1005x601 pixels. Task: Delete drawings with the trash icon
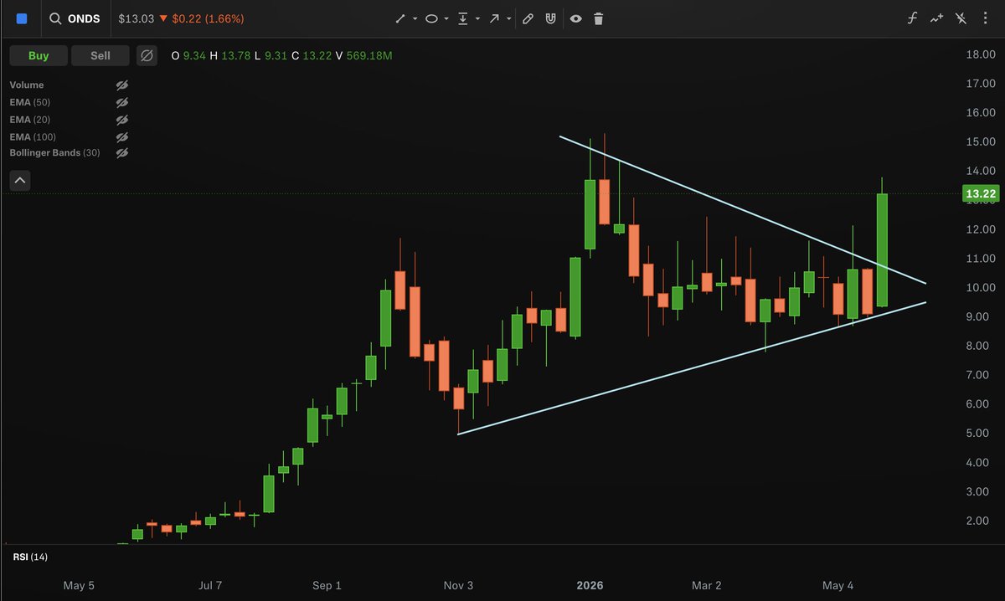click(599, 18)
